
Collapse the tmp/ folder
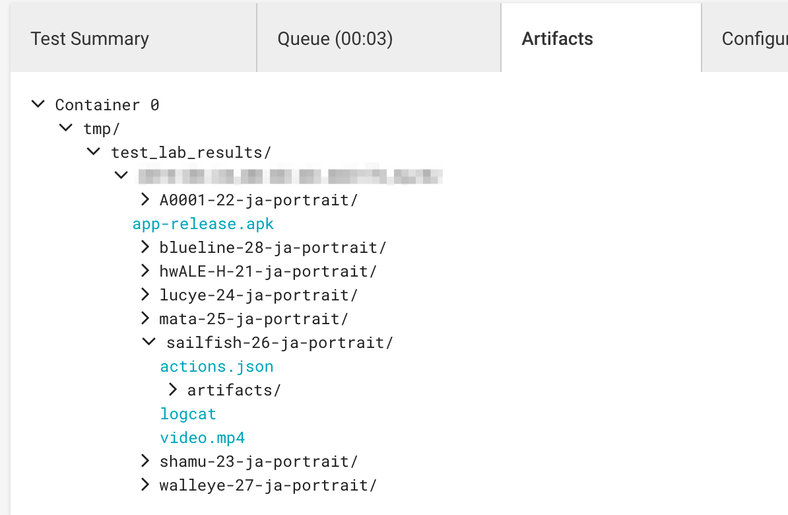pyautogui.click(x=65, y=127)
